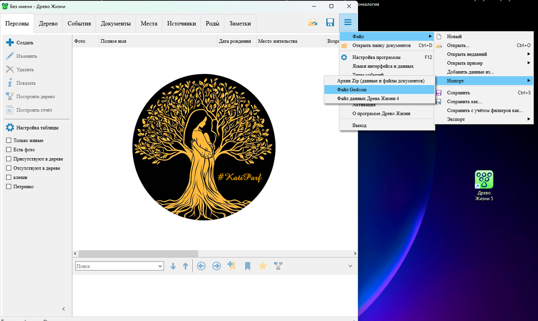Switch to the Дерево tab
Image resolution: width=538 pixels, height=321 pixels.
48,24
